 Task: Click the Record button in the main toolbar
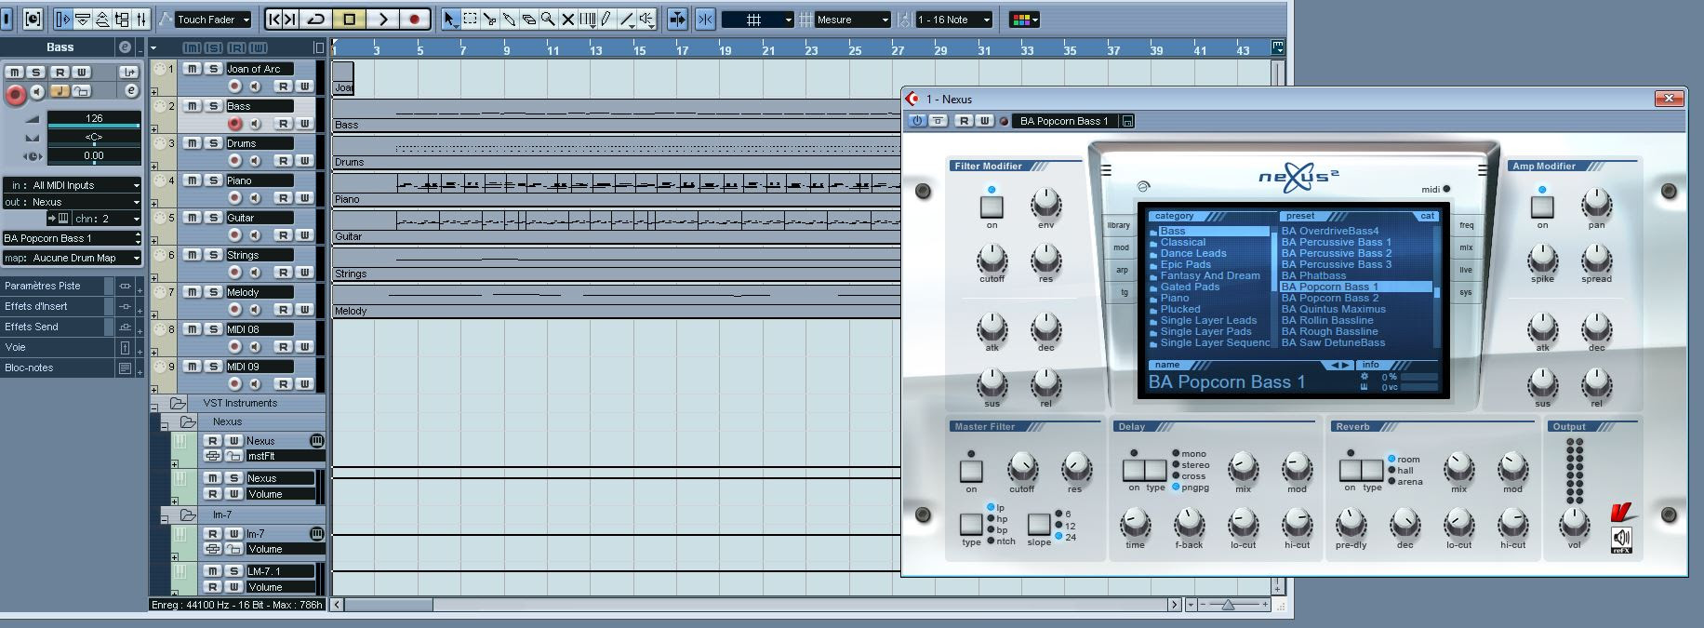(414, 19)
